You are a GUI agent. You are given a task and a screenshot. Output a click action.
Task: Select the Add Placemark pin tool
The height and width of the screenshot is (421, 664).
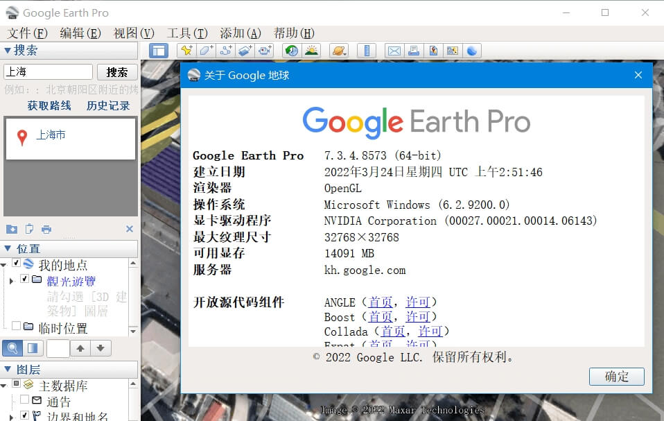coord(186,50)
